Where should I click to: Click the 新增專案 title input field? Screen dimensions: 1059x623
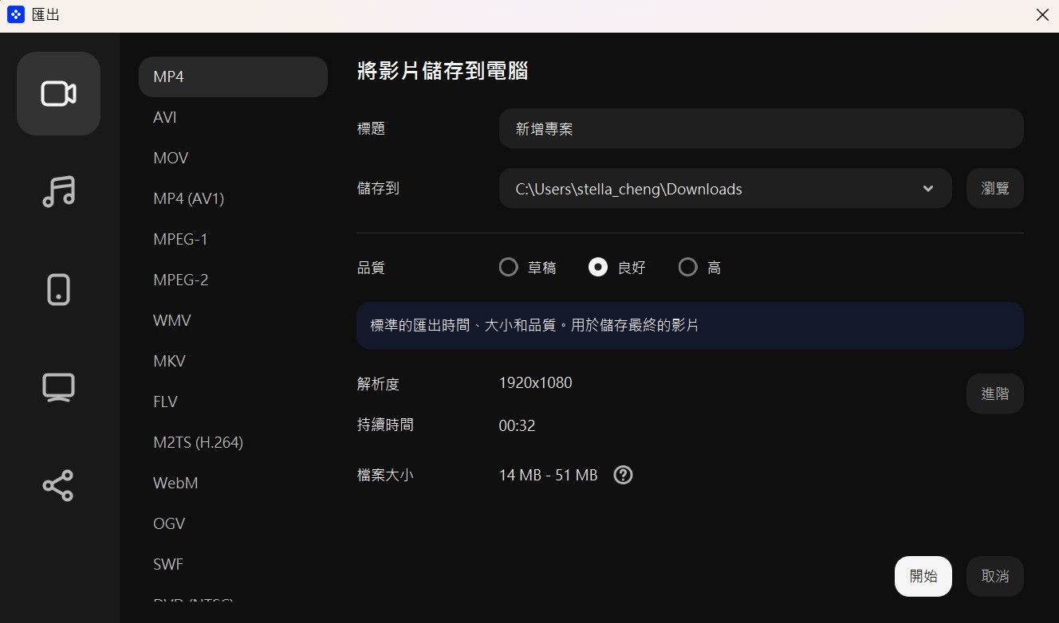(761, 128)
